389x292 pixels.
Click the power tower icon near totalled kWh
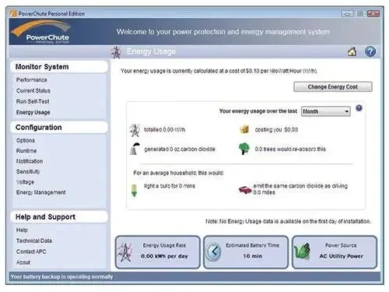click(135, 130)
